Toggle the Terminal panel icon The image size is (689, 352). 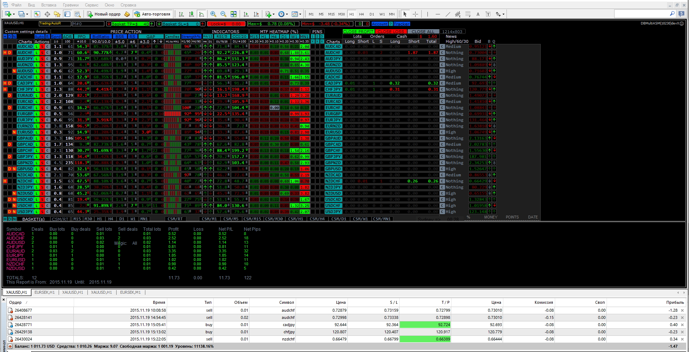point(67,14)
